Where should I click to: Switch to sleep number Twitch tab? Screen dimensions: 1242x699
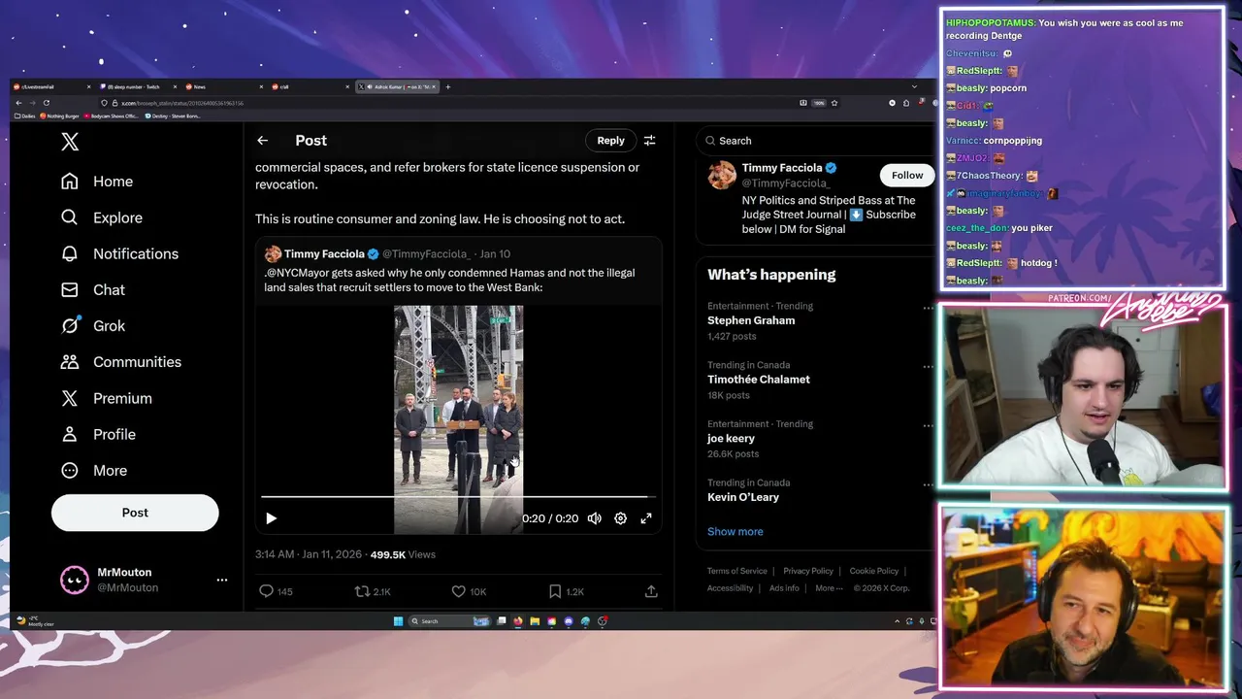pyautogui.click(x=136, y=86)
